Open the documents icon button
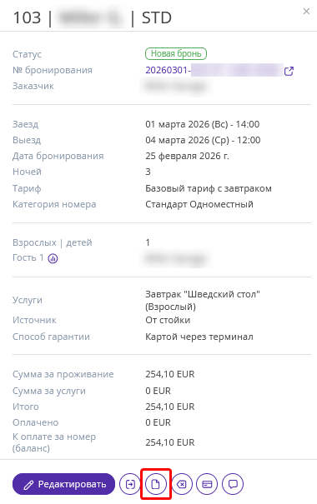Screen dimensions: 317x504 pyautogui.click(x=155, y=484)
